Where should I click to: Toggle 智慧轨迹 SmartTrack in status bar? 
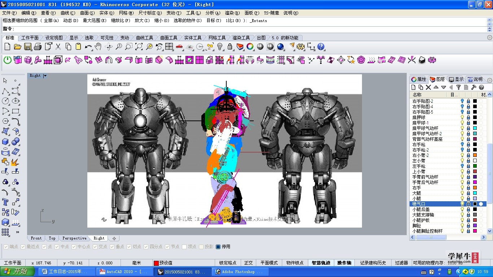pyautogui.click(x=321, y=263)
